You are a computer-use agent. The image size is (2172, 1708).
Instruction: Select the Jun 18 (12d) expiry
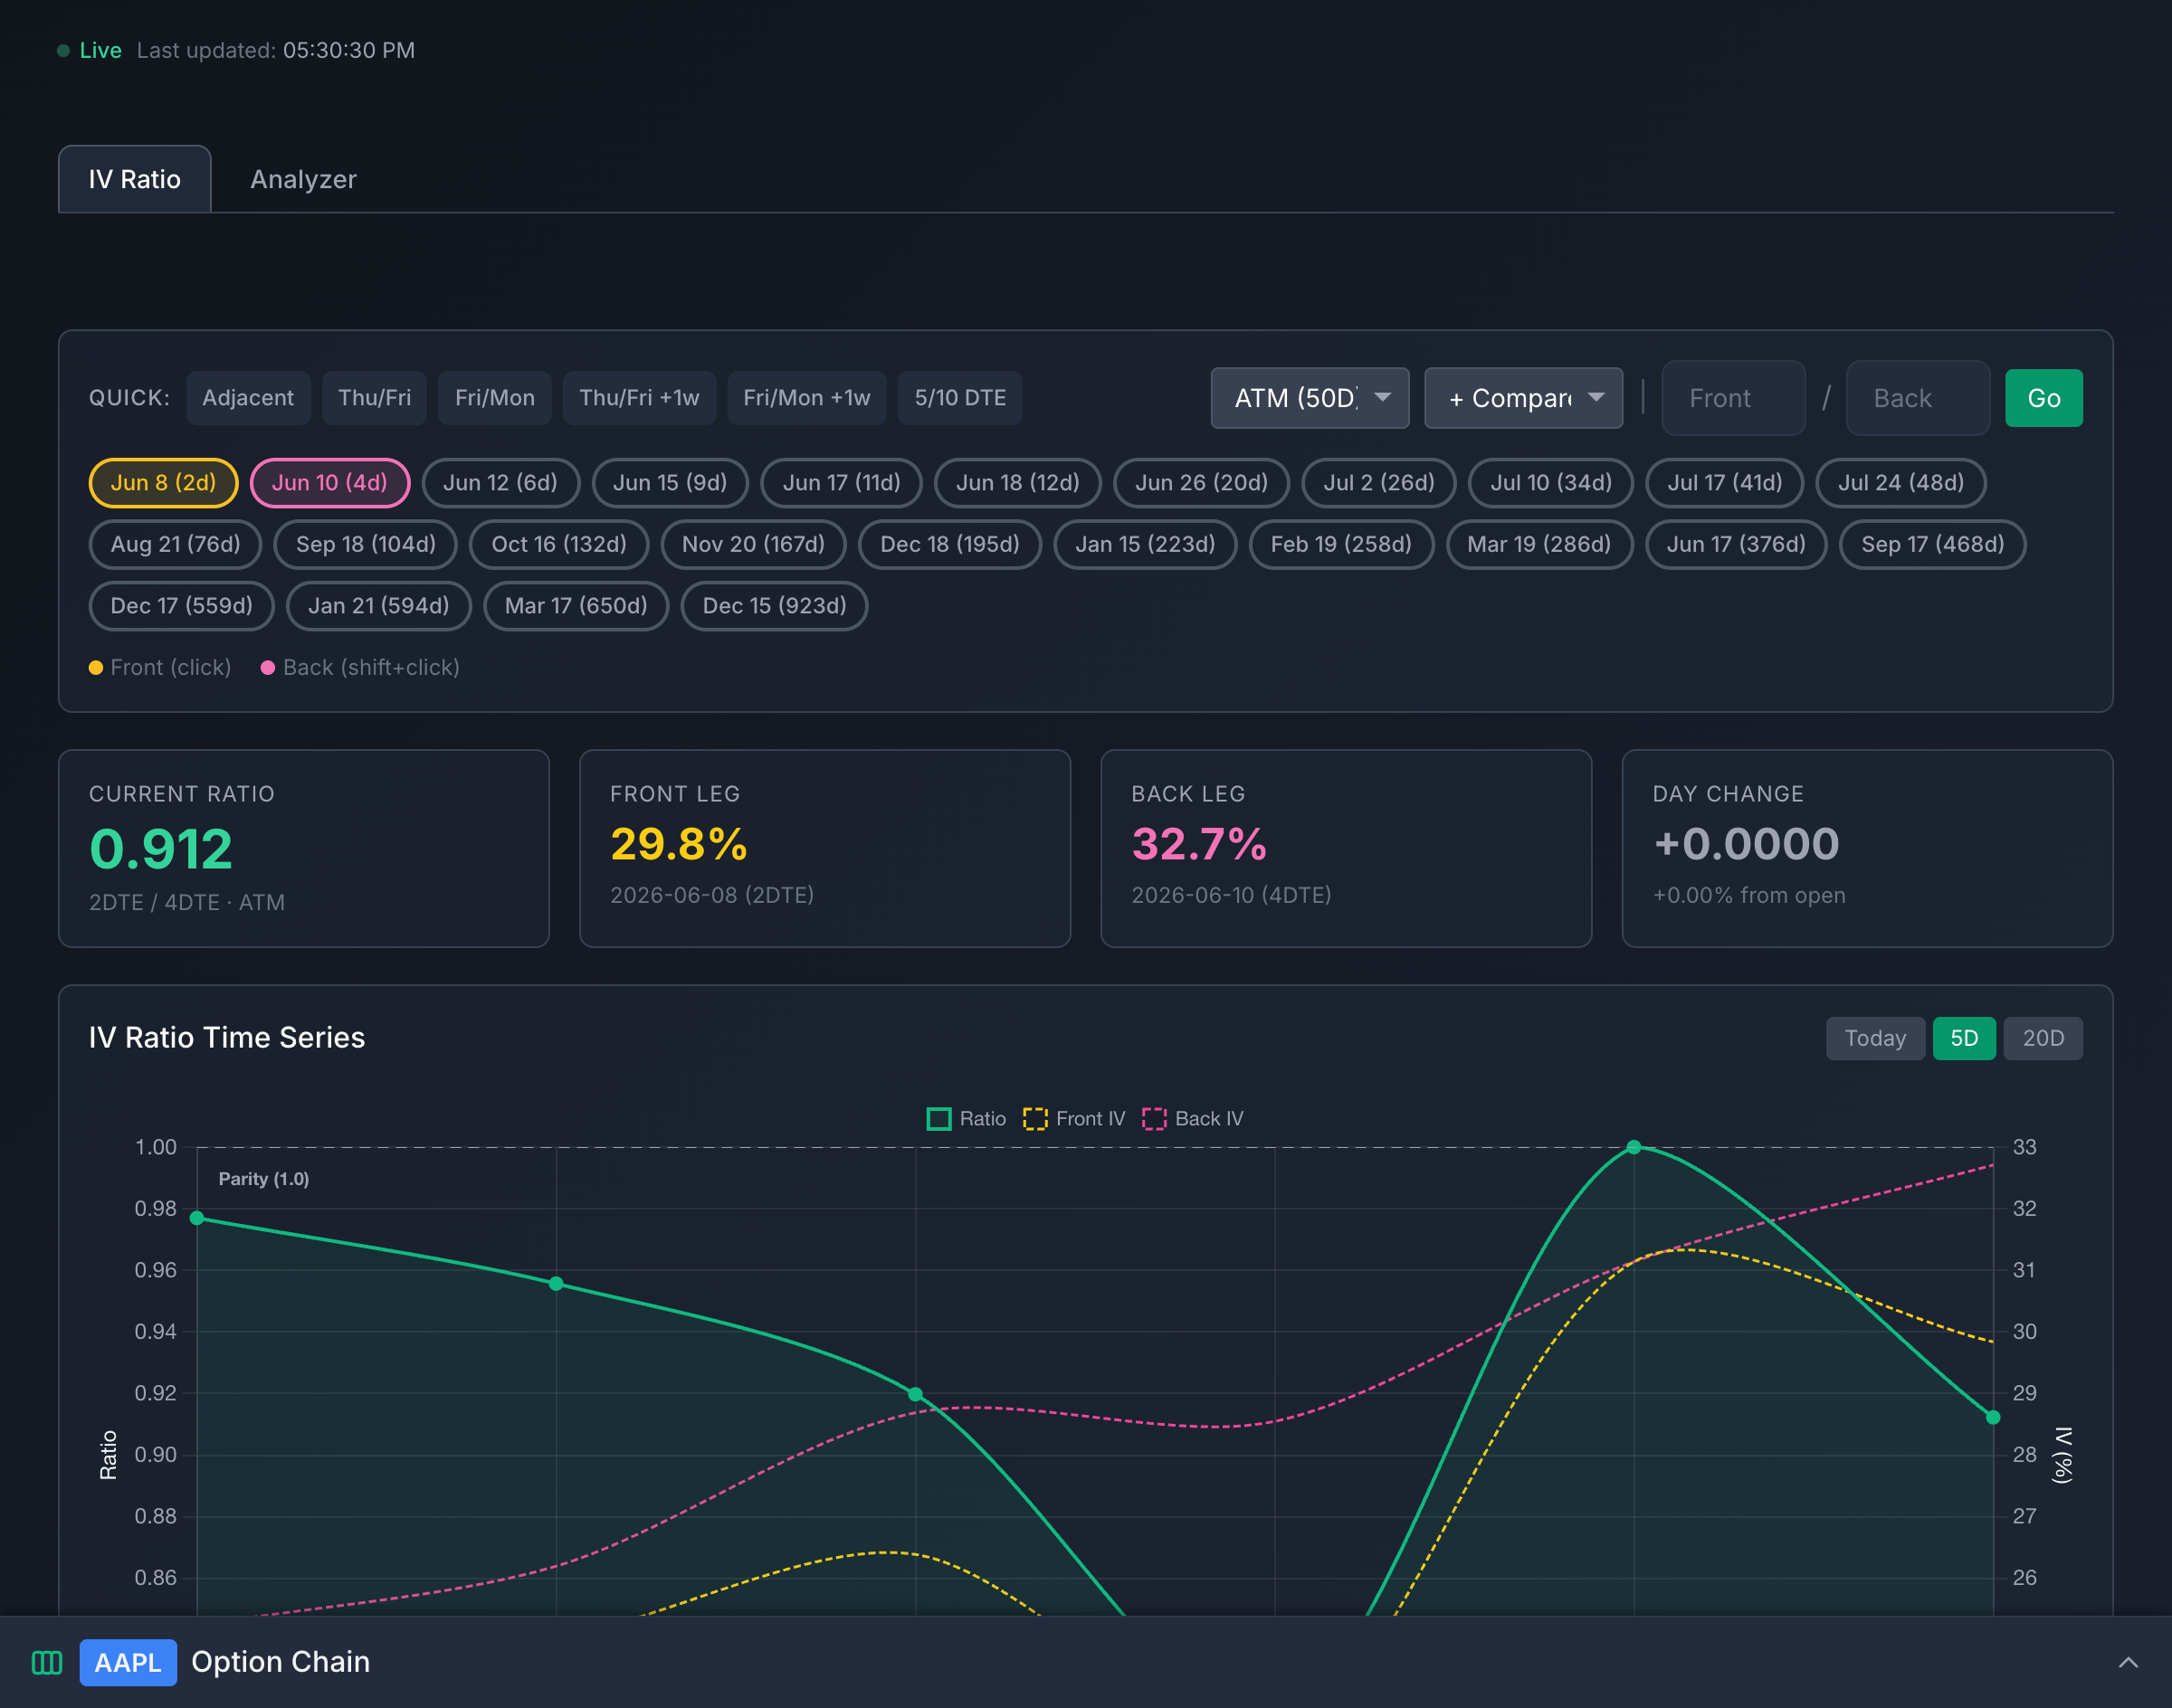click(1017, 483)
